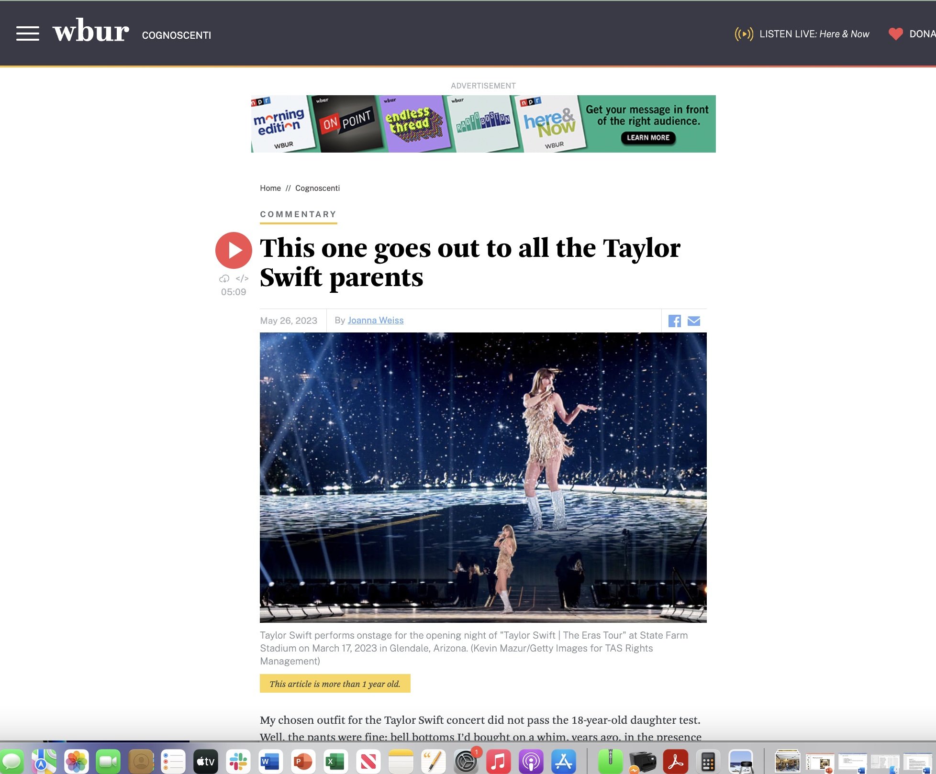Screen dimensions: 936x774
Task: Open Photos from the dock
Action: point(77,761)
